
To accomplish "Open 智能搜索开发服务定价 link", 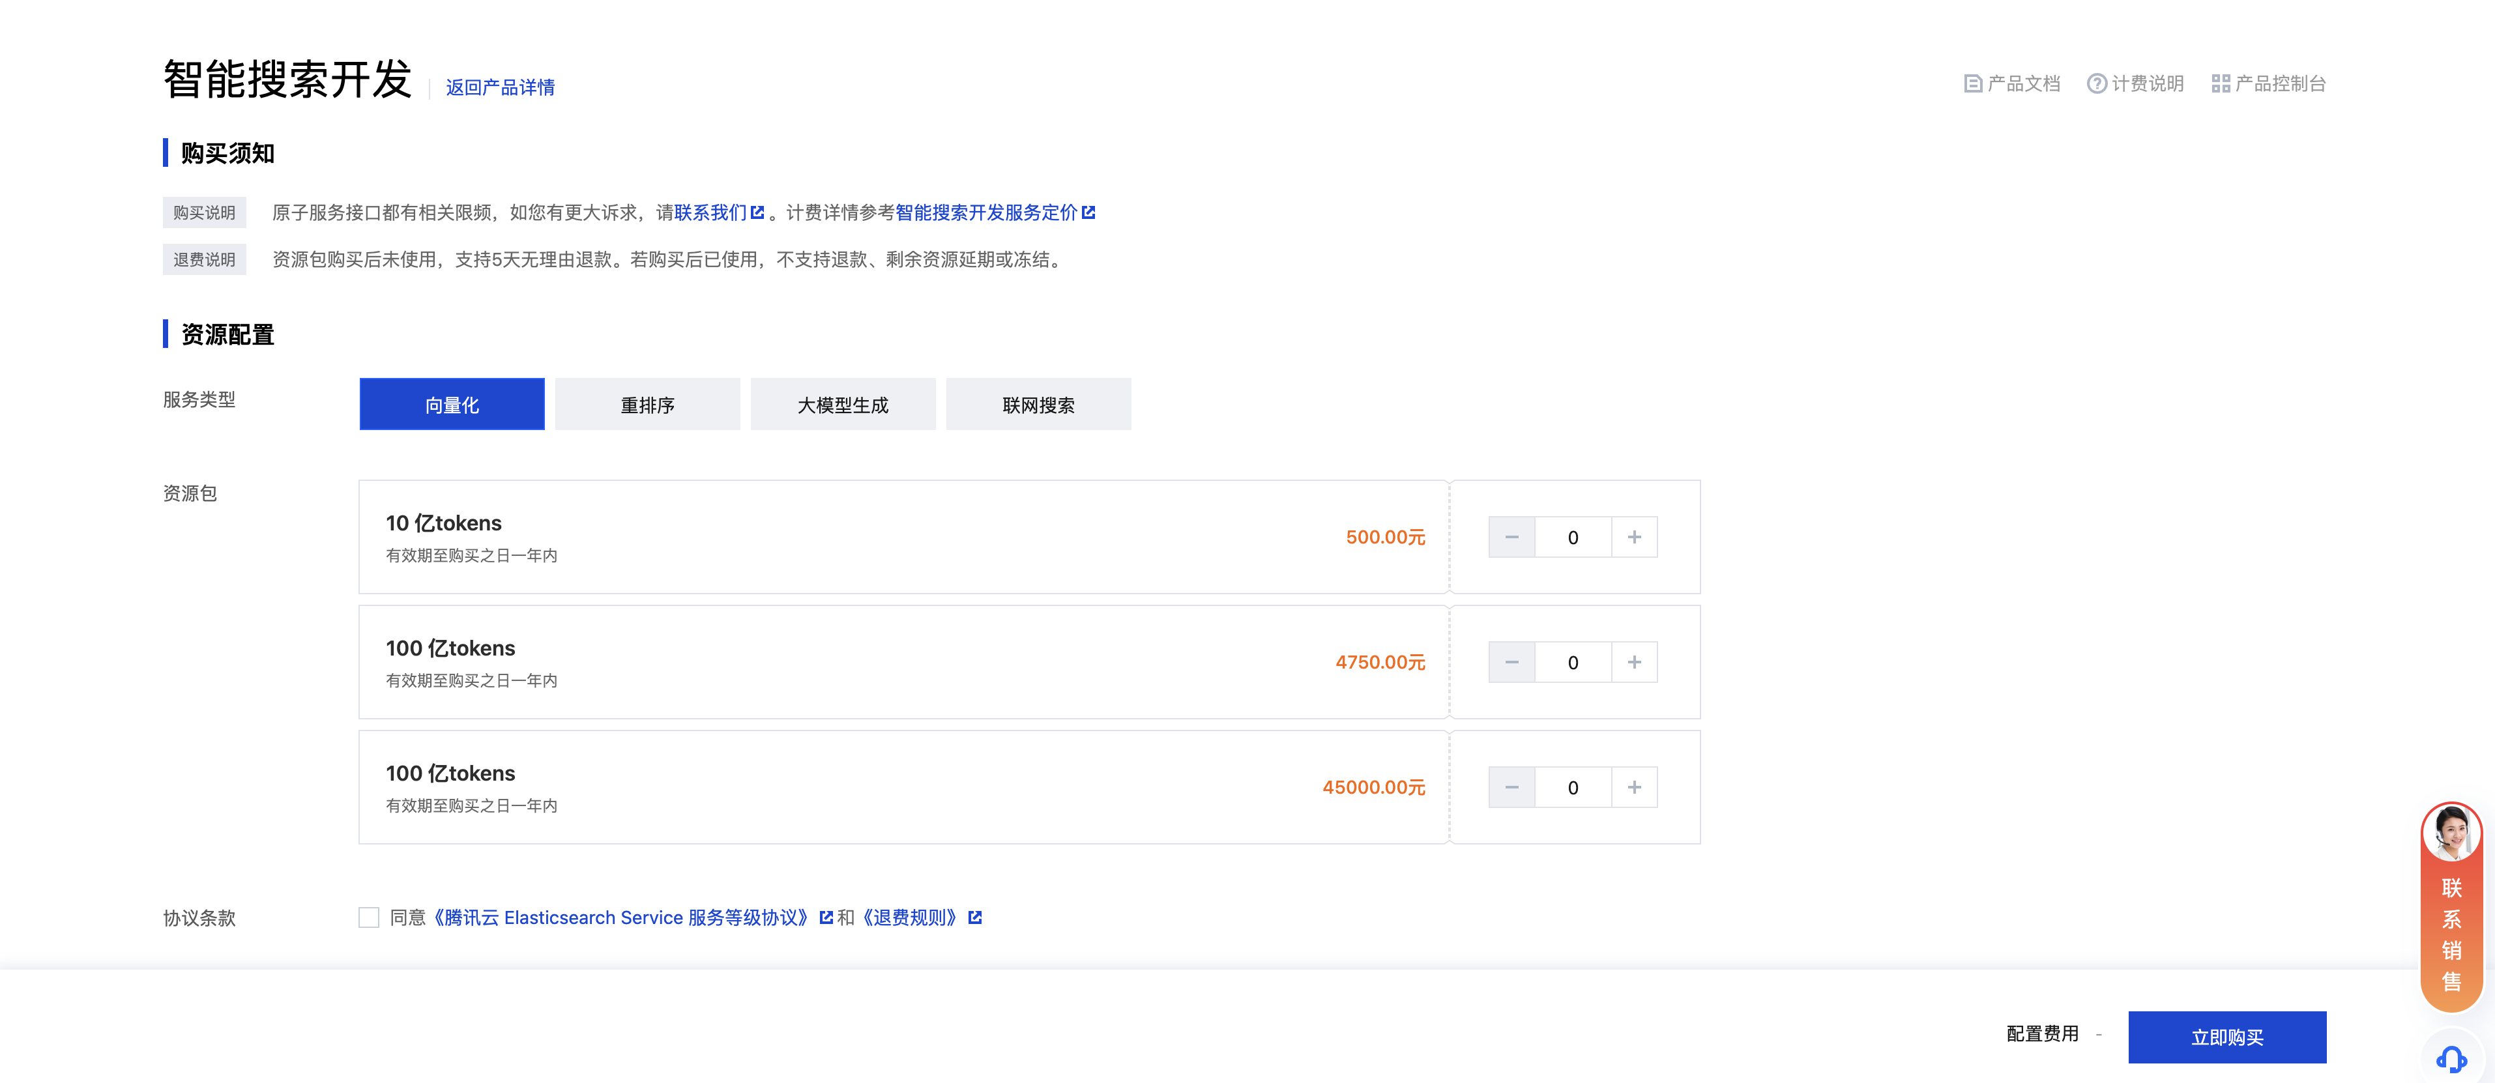I will point(986,213).
